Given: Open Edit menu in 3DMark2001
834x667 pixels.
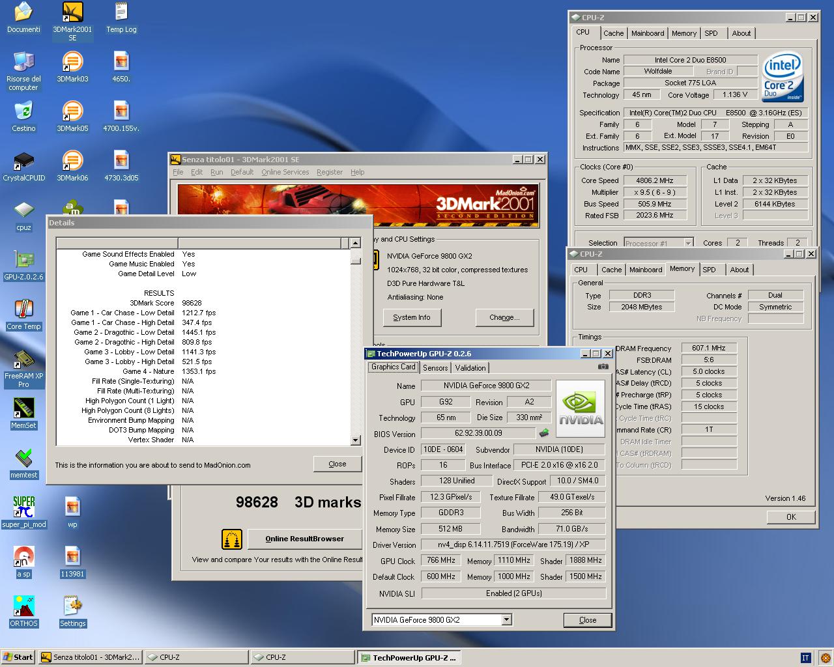Looking at the screenshot, I should click(x=197, y=172).
